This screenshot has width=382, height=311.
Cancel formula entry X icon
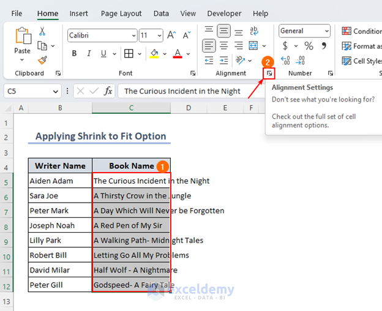[x=80, y=91]
